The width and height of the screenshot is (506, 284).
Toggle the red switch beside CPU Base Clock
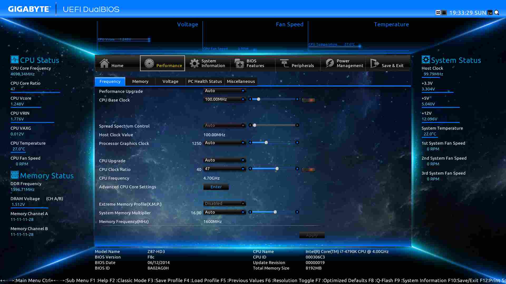click(308, 100)
